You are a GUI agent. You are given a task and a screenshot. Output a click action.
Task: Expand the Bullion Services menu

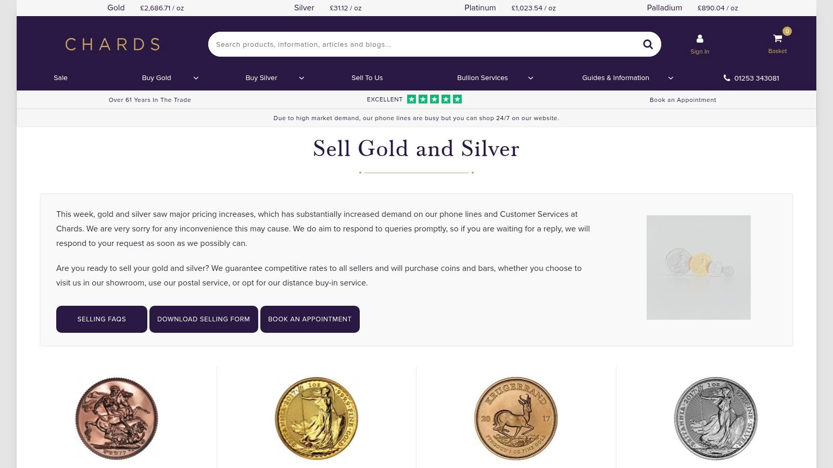click(x=482, y=77)
